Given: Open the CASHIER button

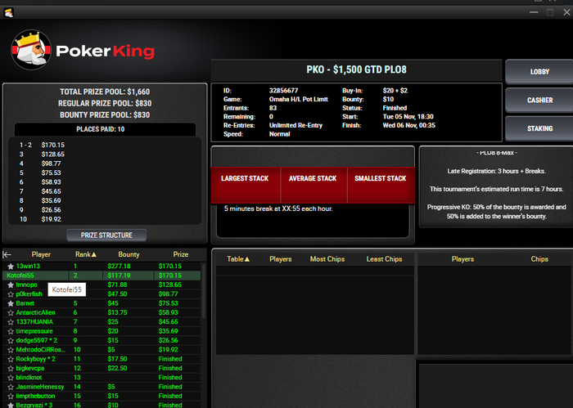Looking at the screenshot, I should 539,100.
